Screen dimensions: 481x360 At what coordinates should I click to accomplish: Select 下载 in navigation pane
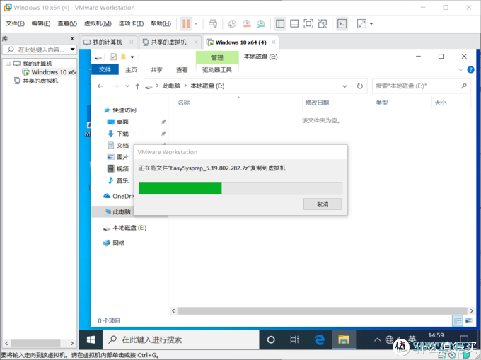click(x=118, y=134)
